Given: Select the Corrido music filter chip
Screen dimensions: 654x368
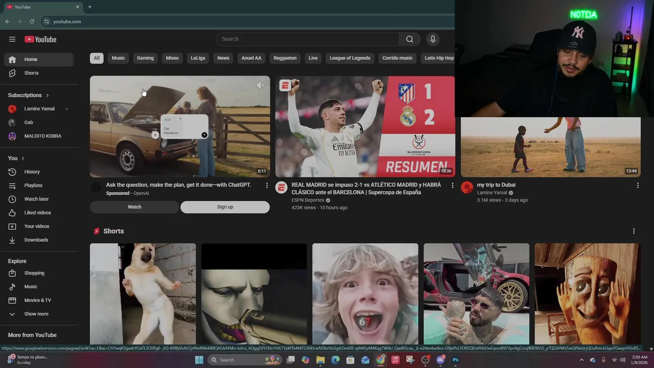Looking at the screenshot, I should click(x=398, y=58).
